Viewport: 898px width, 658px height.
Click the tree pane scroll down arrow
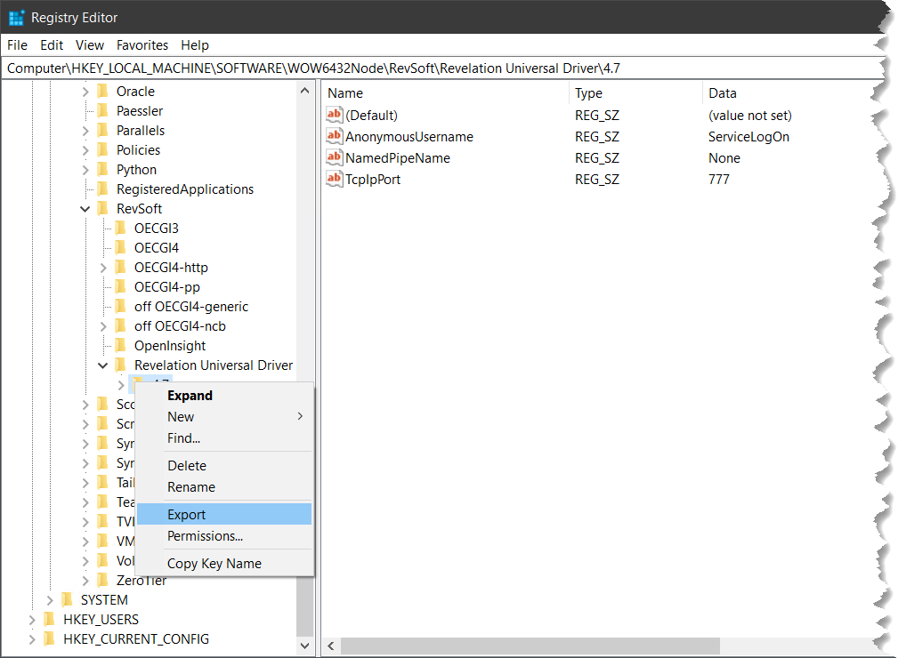click(x=305, y=646)
